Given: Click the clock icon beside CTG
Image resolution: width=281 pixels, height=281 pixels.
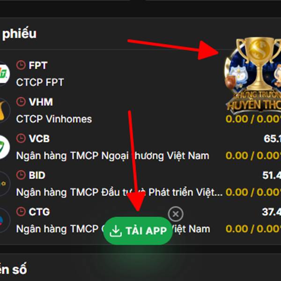Looking at the screenshot, I should pos(21,212).
